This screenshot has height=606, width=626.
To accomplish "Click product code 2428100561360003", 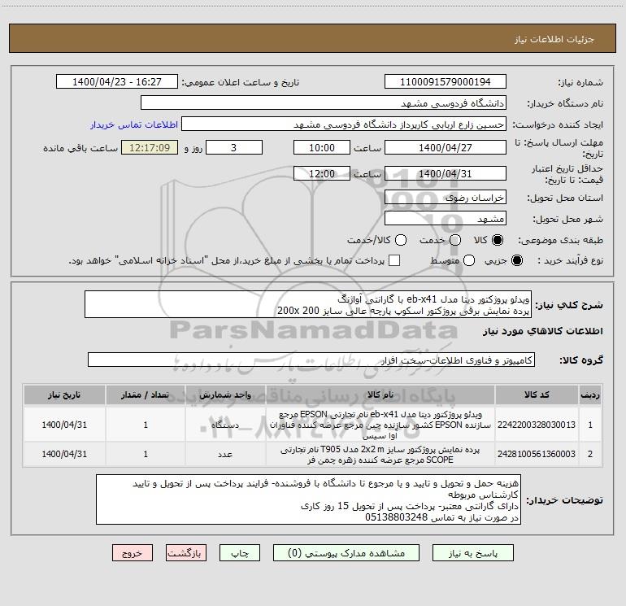I will click(537, 454).
